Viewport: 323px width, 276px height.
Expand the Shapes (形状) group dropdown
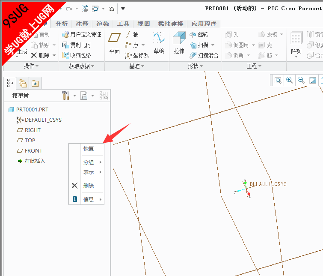click(x=195, y=66)
